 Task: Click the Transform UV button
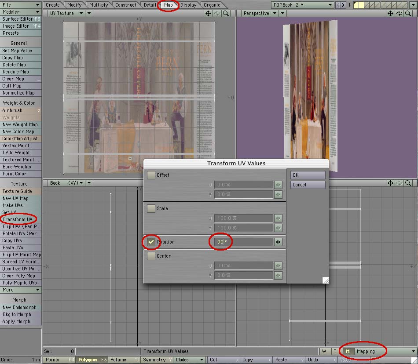pyautogui.click(x=21, y=219)
